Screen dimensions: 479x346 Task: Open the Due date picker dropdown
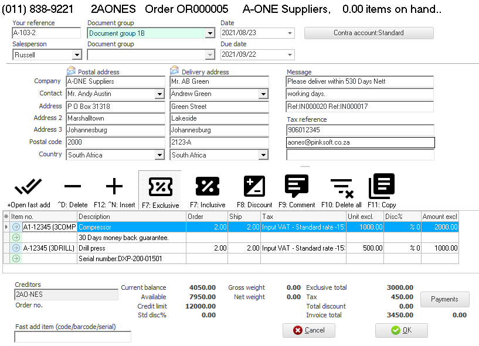290,55
